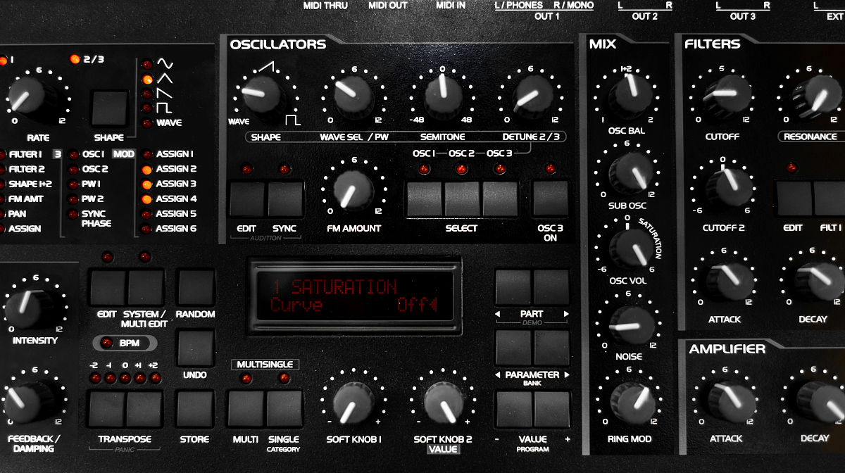Click the Intensity knob
This screenshot has width=845, height=473.
pyautogui.click(x=27, y=308)
